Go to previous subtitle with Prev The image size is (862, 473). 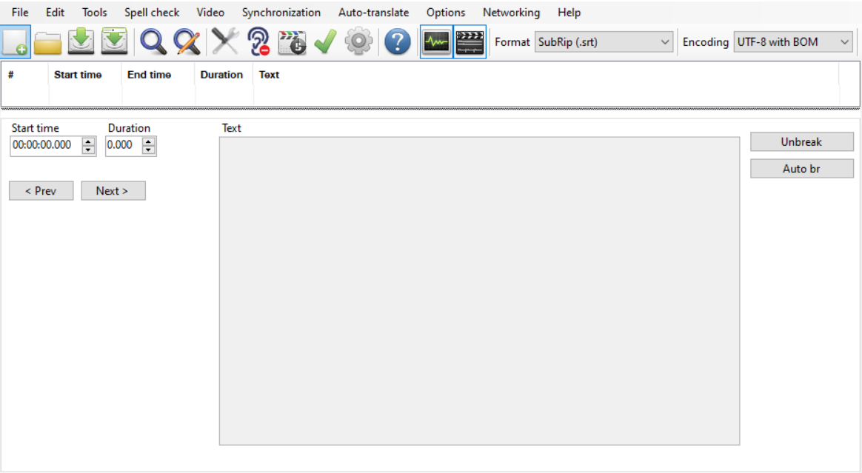[x=41, y=191]
